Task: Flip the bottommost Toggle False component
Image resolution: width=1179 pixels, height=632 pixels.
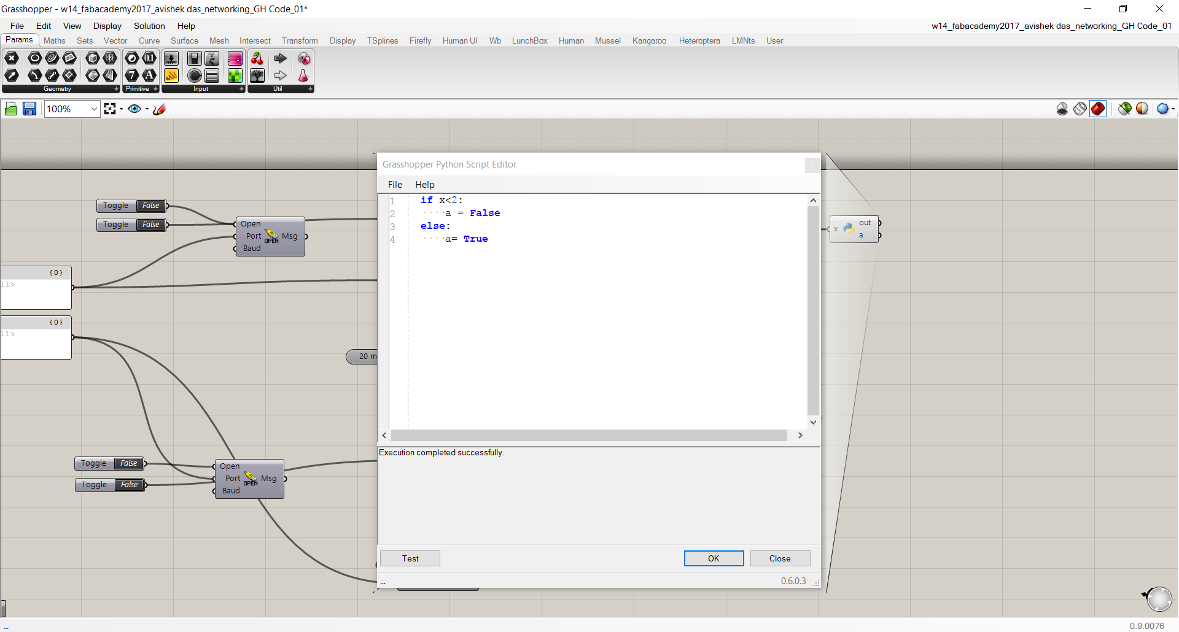Action: point(110,485)
